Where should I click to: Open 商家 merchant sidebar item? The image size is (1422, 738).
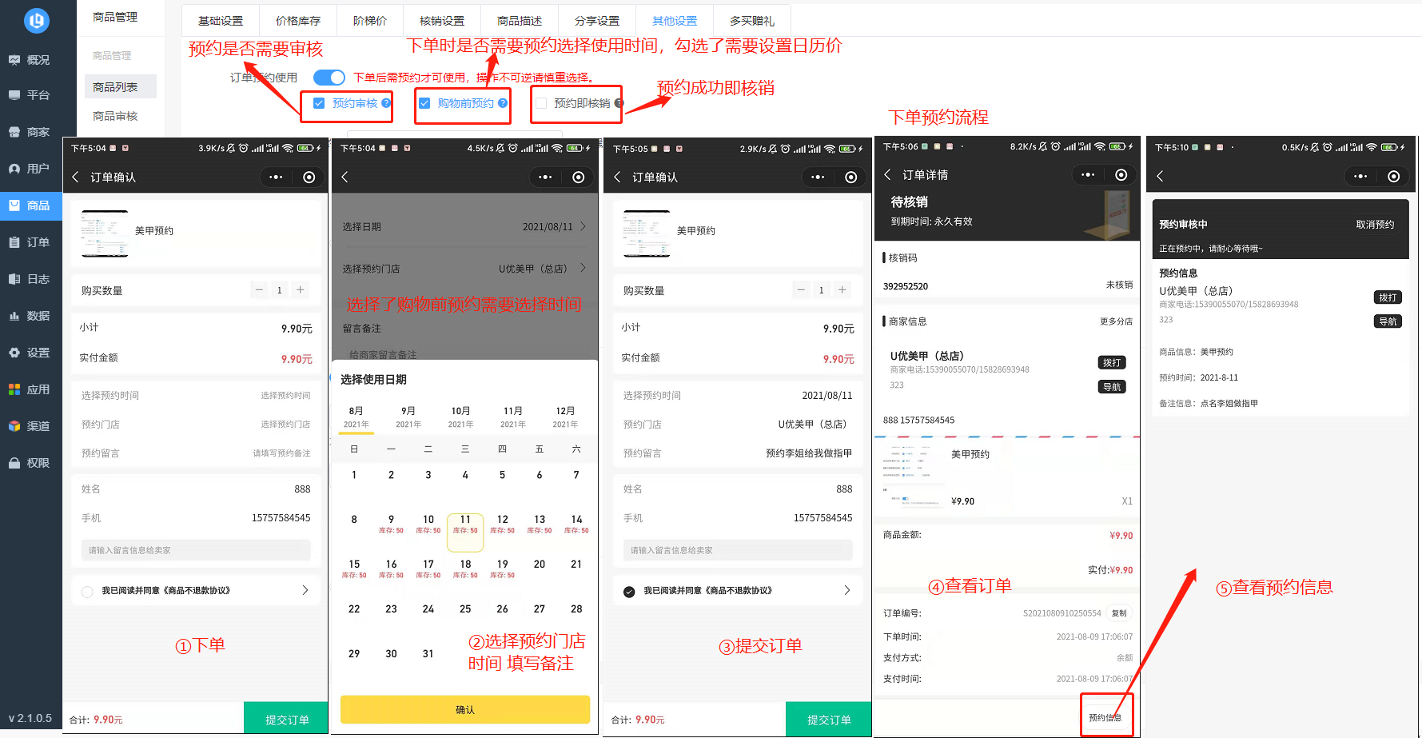coord(30,132)
